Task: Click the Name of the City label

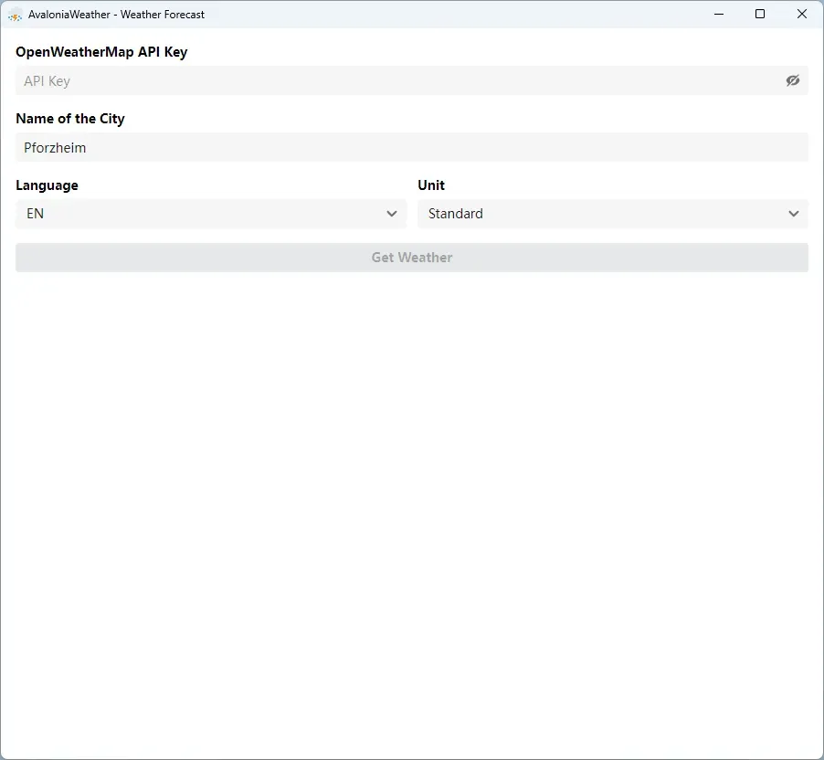Action: click(70, 119)
